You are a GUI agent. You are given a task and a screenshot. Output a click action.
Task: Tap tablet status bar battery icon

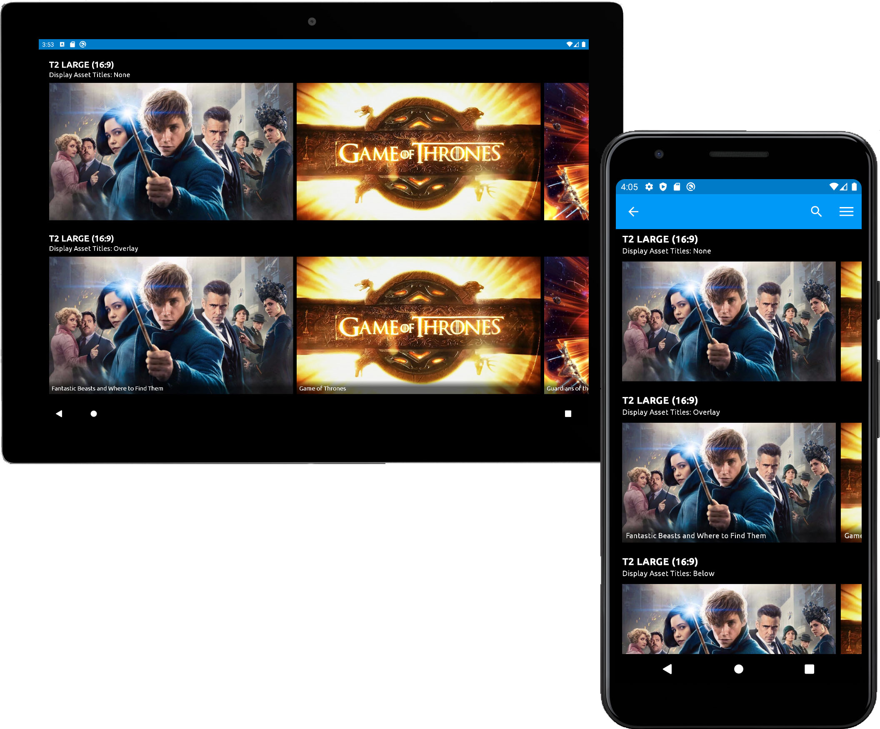tap(583, 45)
